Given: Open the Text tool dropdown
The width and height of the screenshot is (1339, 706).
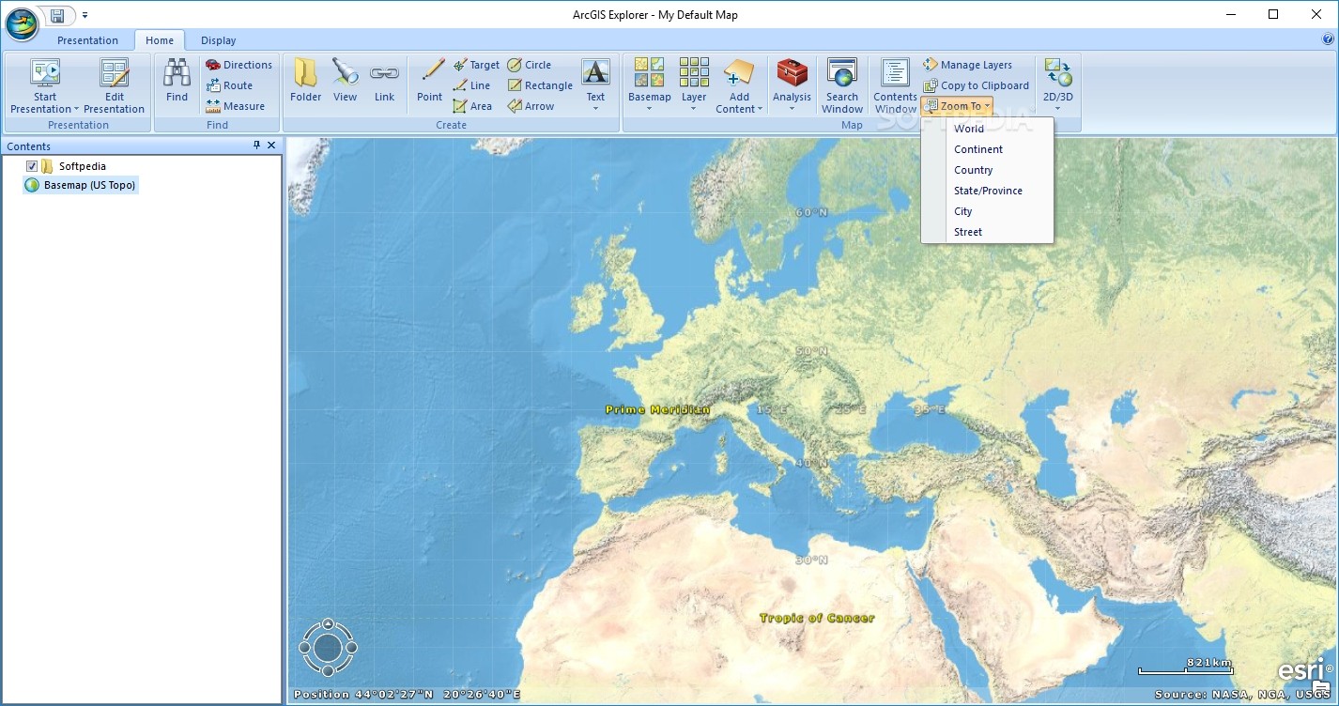Looking at the screenshot, I should (595, 108).
